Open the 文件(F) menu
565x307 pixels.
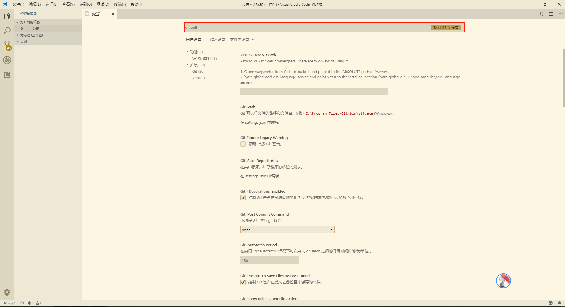[18, 4]
